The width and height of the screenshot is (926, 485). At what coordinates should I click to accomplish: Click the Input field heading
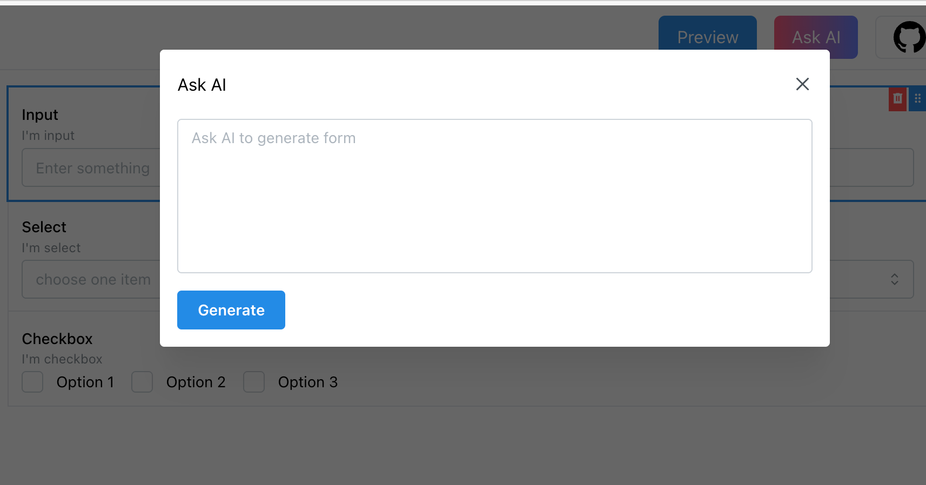pyautogui.click(x=40, y=115)
